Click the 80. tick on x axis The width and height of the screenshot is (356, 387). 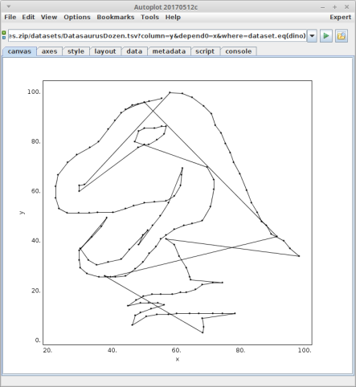point(240,350)
